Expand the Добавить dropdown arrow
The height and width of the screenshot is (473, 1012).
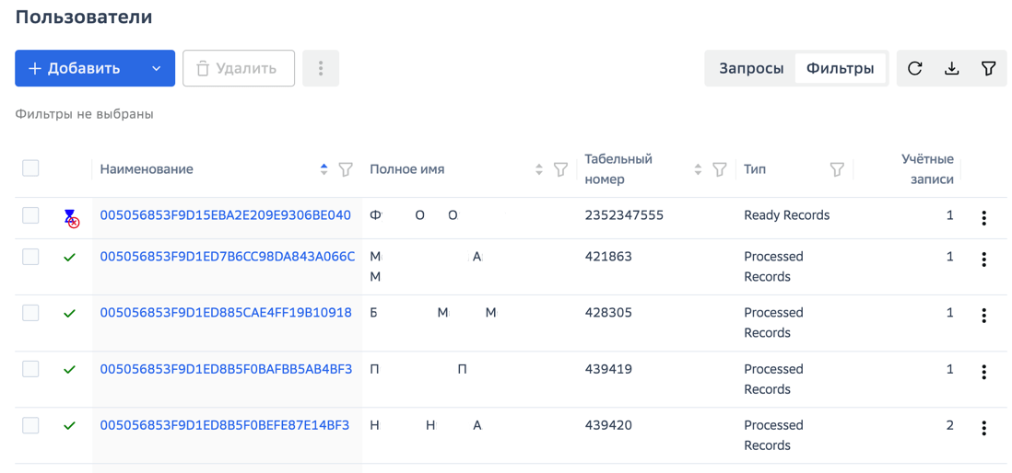[x=156, y=68]
